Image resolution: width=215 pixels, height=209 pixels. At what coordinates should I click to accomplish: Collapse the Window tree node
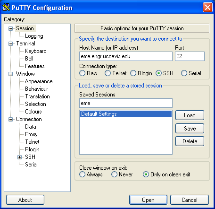click(10, 74)
